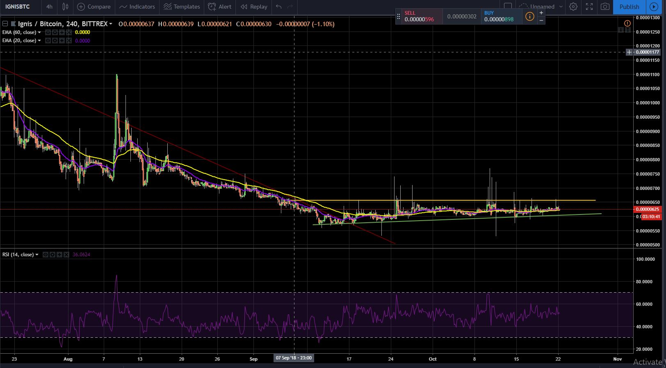
Task: Enter fullscreen mode
Action: (589, 7)
